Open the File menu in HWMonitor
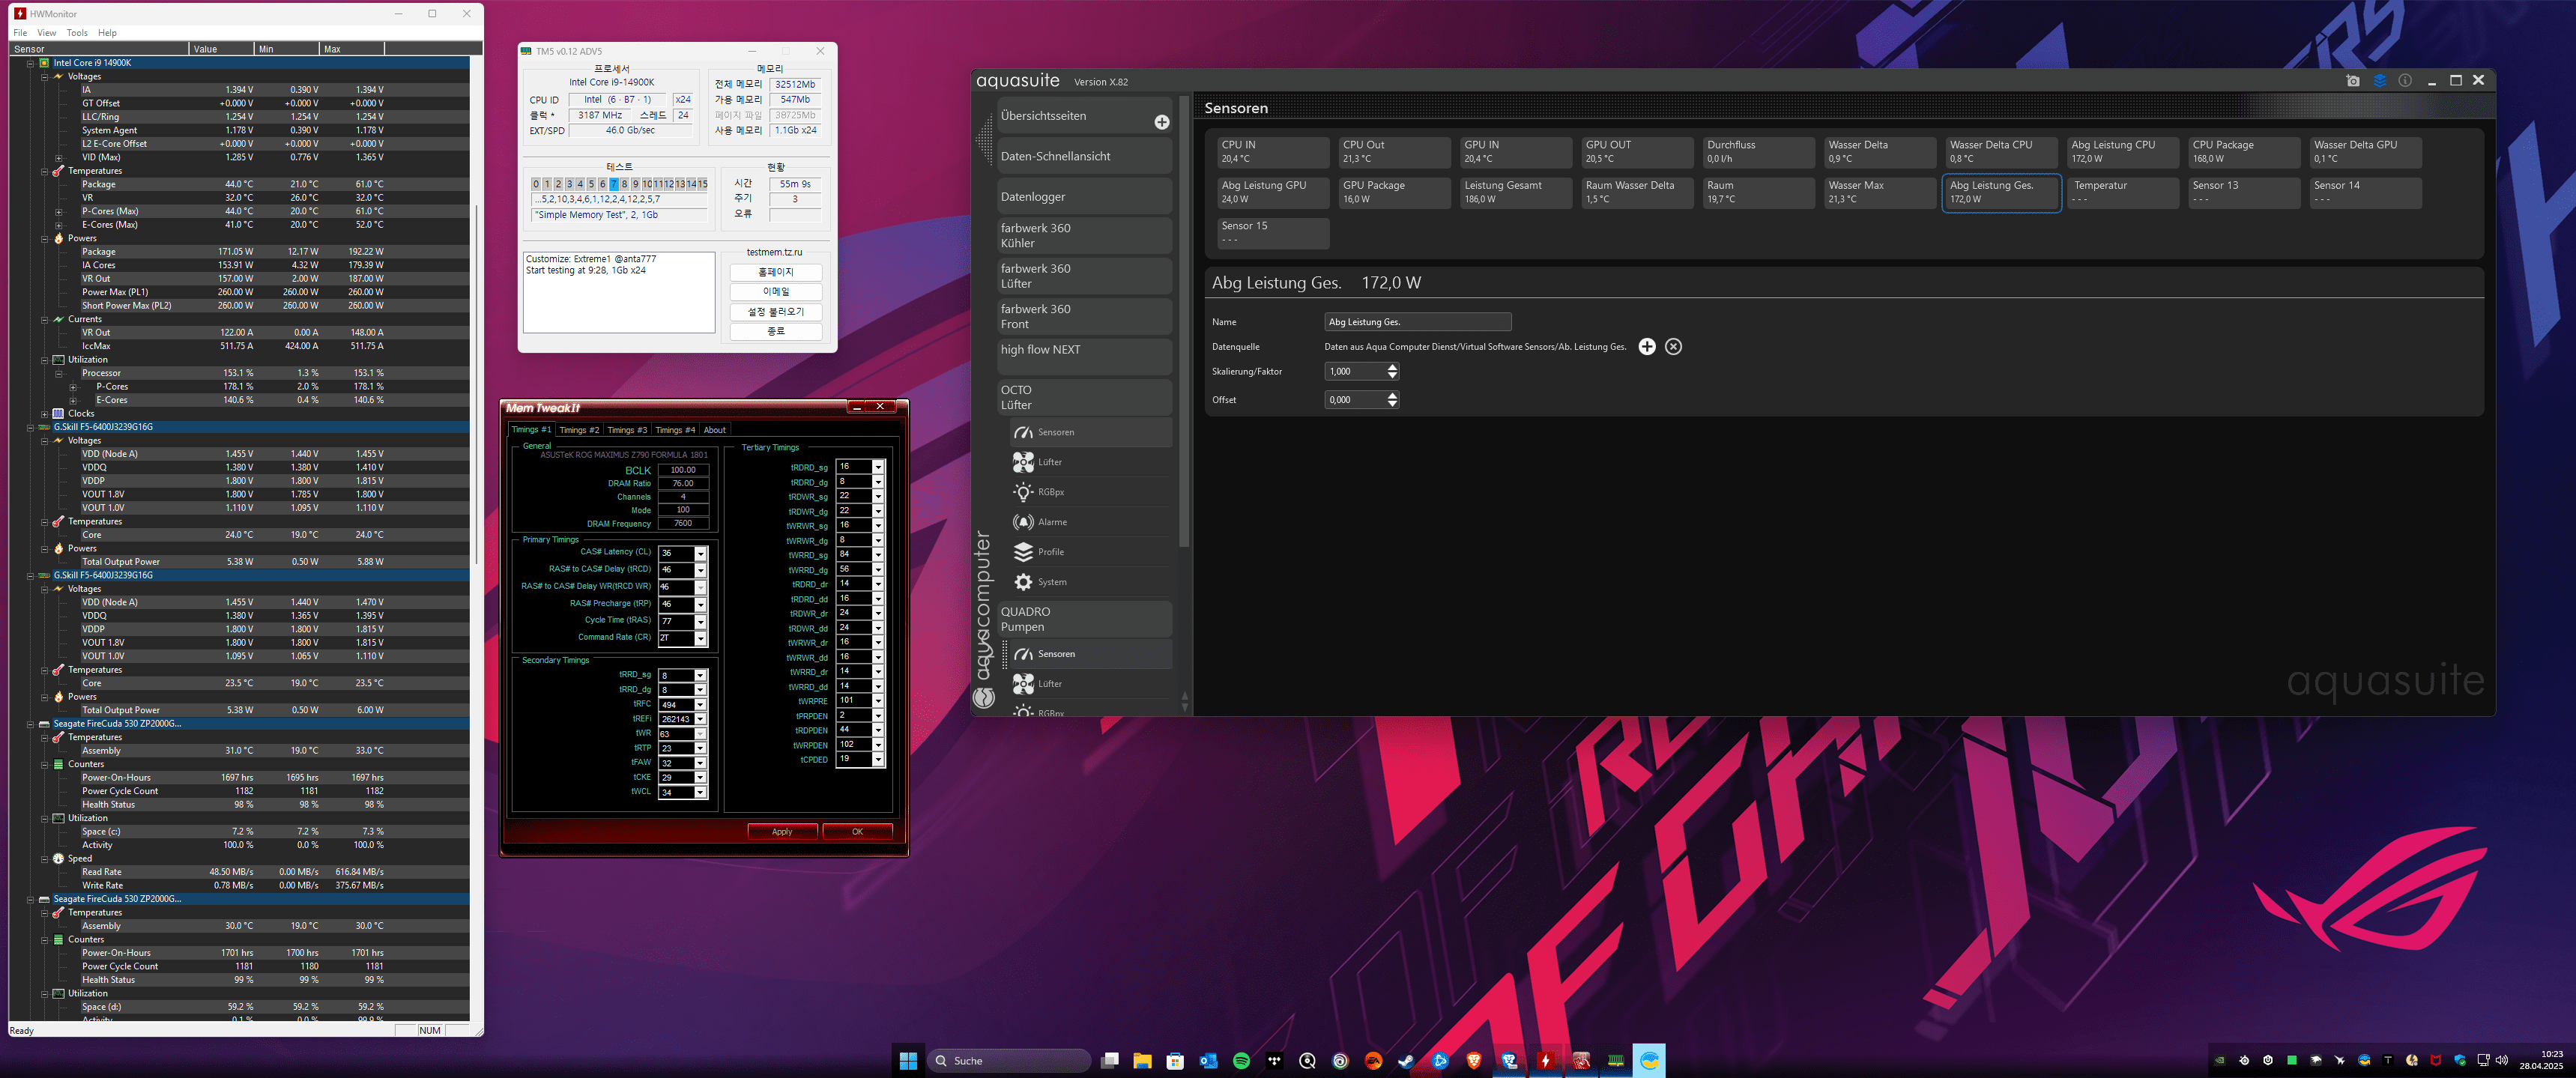 [x=20, y=33]
